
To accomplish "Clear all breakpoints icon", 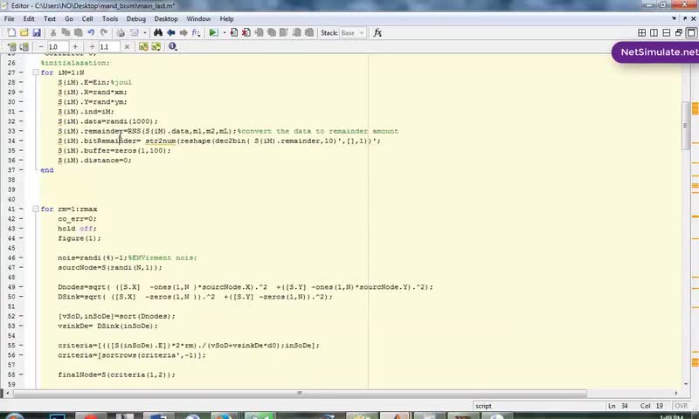I will tap(246, 32).
